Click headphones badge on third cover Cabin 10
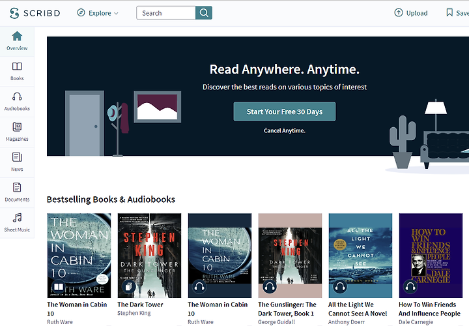This screenshot has height=326, width=469. coord(199,287)
